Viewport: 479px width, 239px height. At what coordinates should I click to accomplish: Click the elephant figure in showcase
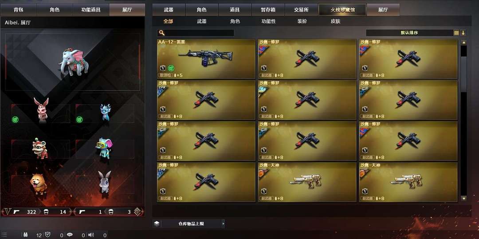point(74,62)
